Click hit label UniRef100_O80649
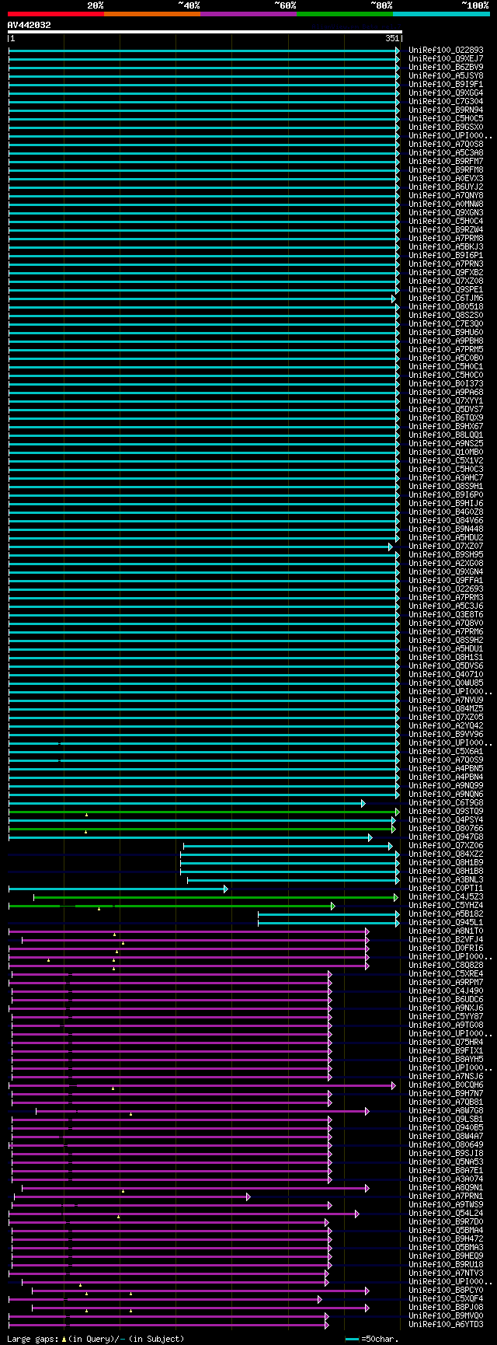Viewport: 497px width, 1345px height. click(446, 1145)
